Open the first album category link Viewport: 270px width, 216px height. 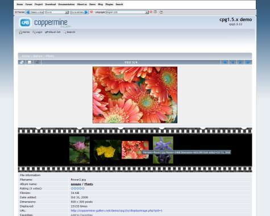[x=76, y=184]
